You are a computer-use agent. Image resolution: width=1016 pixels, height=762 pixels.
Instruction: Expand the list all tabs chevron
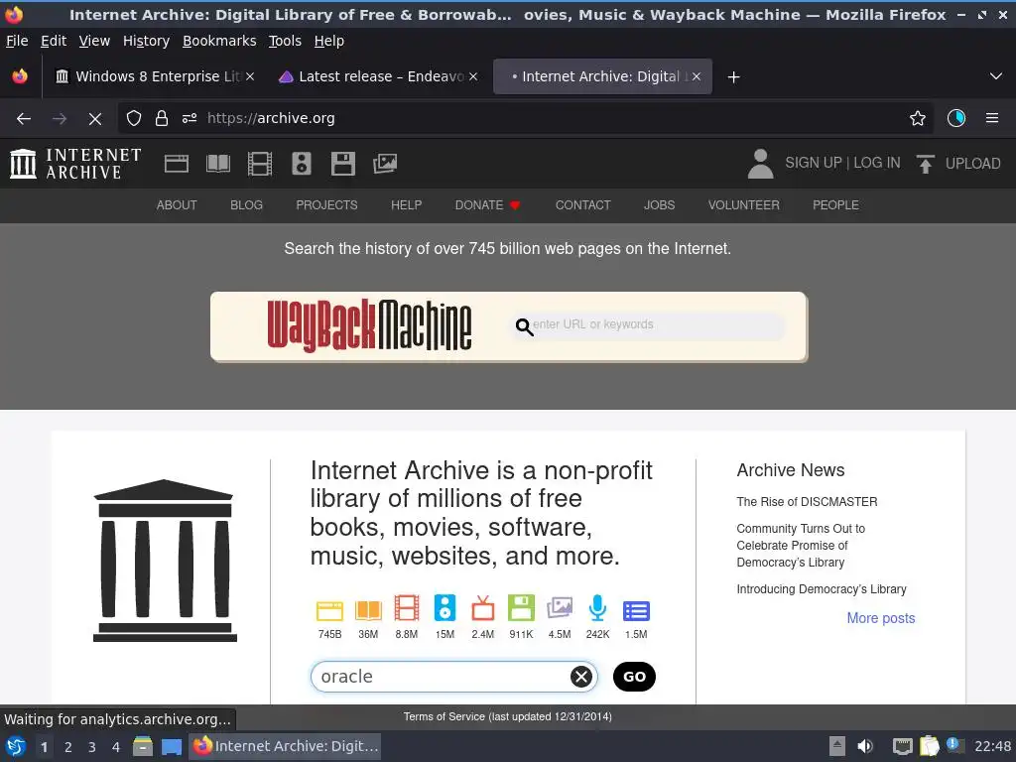(996, 76)
